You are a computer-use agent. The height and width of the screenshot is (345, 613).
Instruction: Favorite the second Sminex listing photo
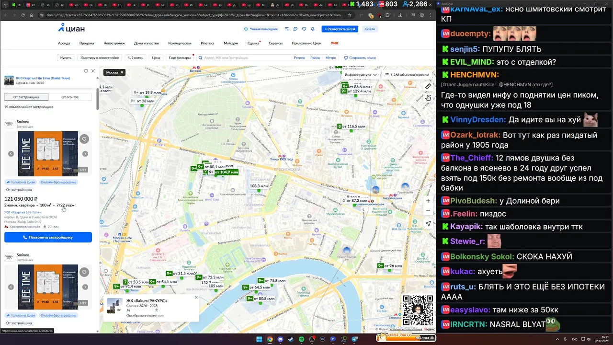pos(84,272)
